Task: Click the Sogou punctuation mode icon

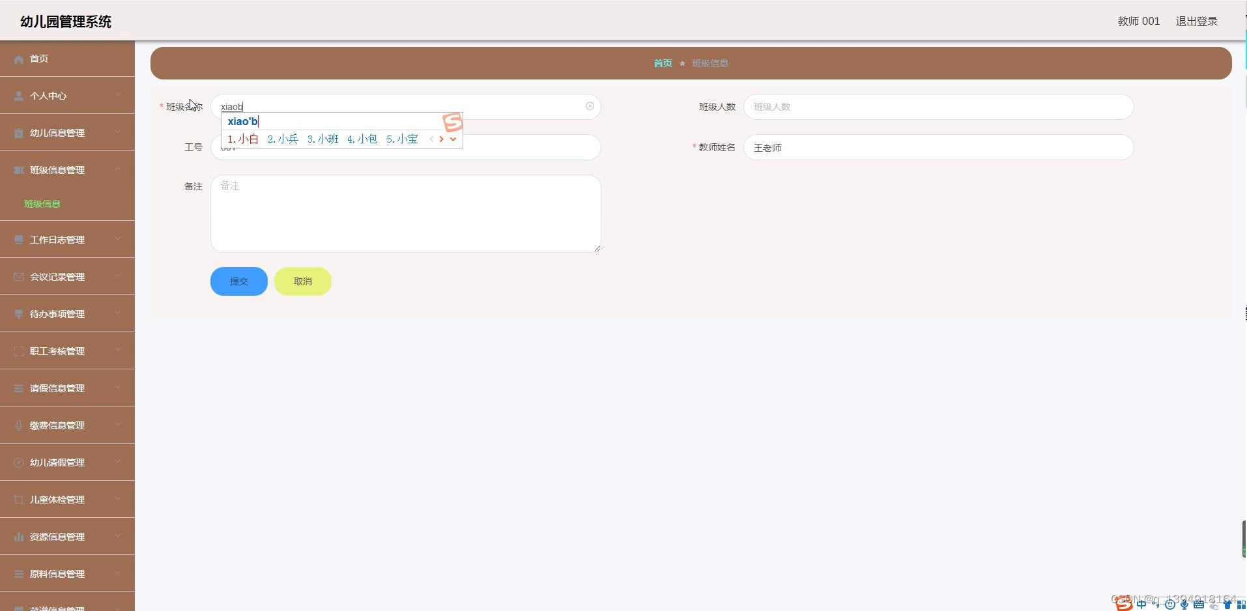Action: (1155, 604)
